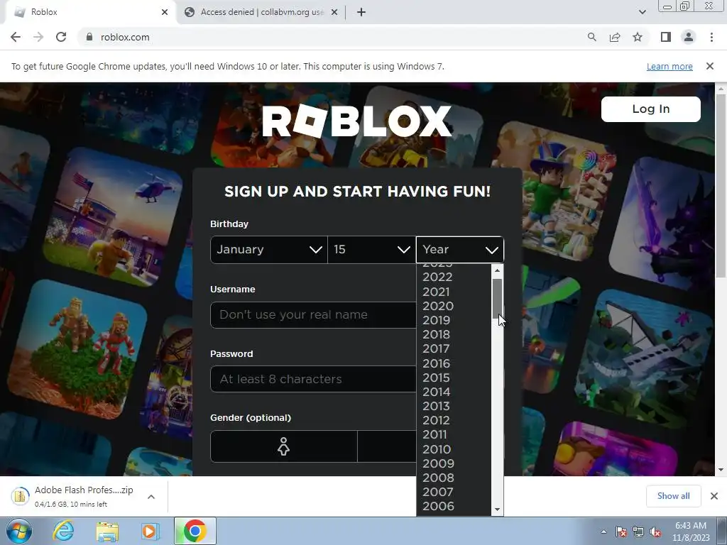Viewport: 727px width, 545px height.
Task: Open the Learn more link
Action: point(669,66)
